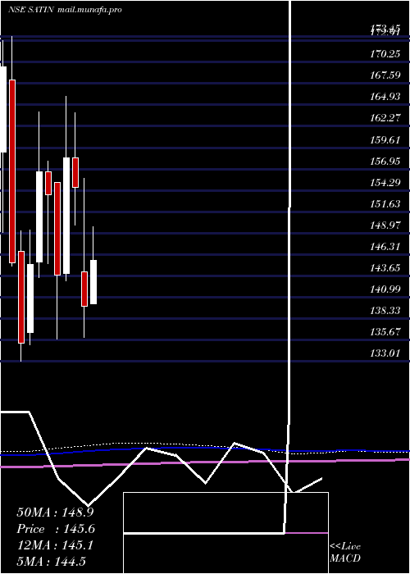Click the '50MA : 148.9' readout
Viewport: 410px width, 574px height.
point(56,512)
